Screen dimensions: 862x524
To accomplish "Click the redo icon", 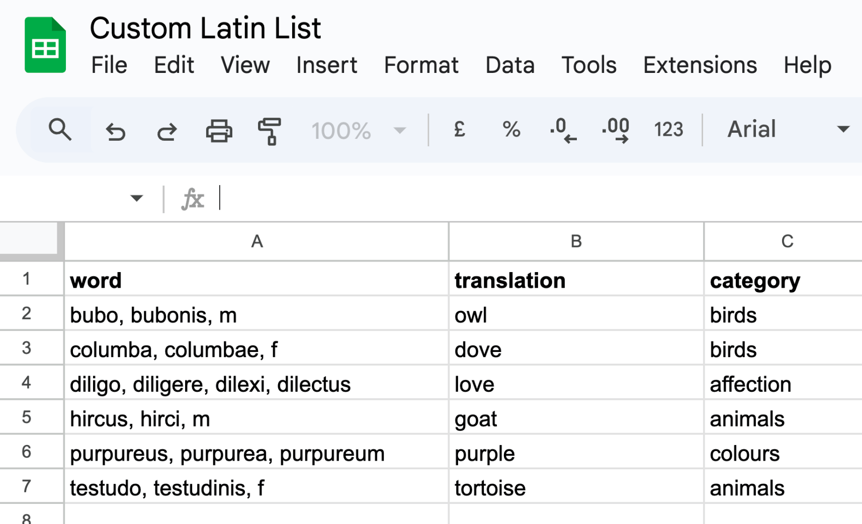I will (x=166, y=130).
